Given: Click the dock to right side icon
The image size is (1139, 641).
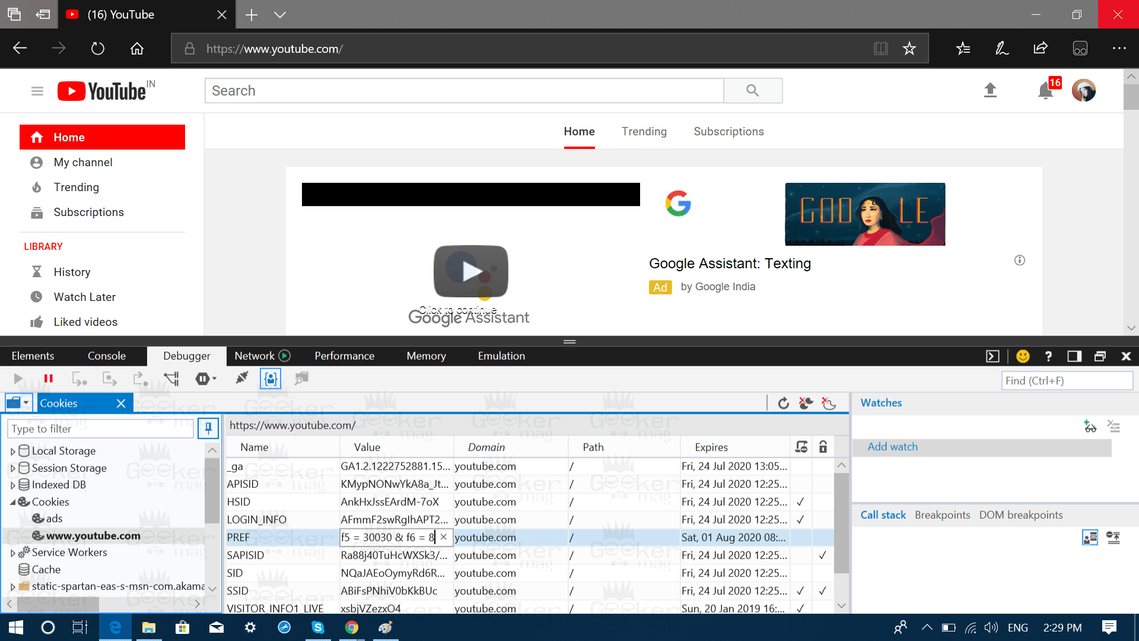Looking at the screenshot, I should [x=1074, y=356].
